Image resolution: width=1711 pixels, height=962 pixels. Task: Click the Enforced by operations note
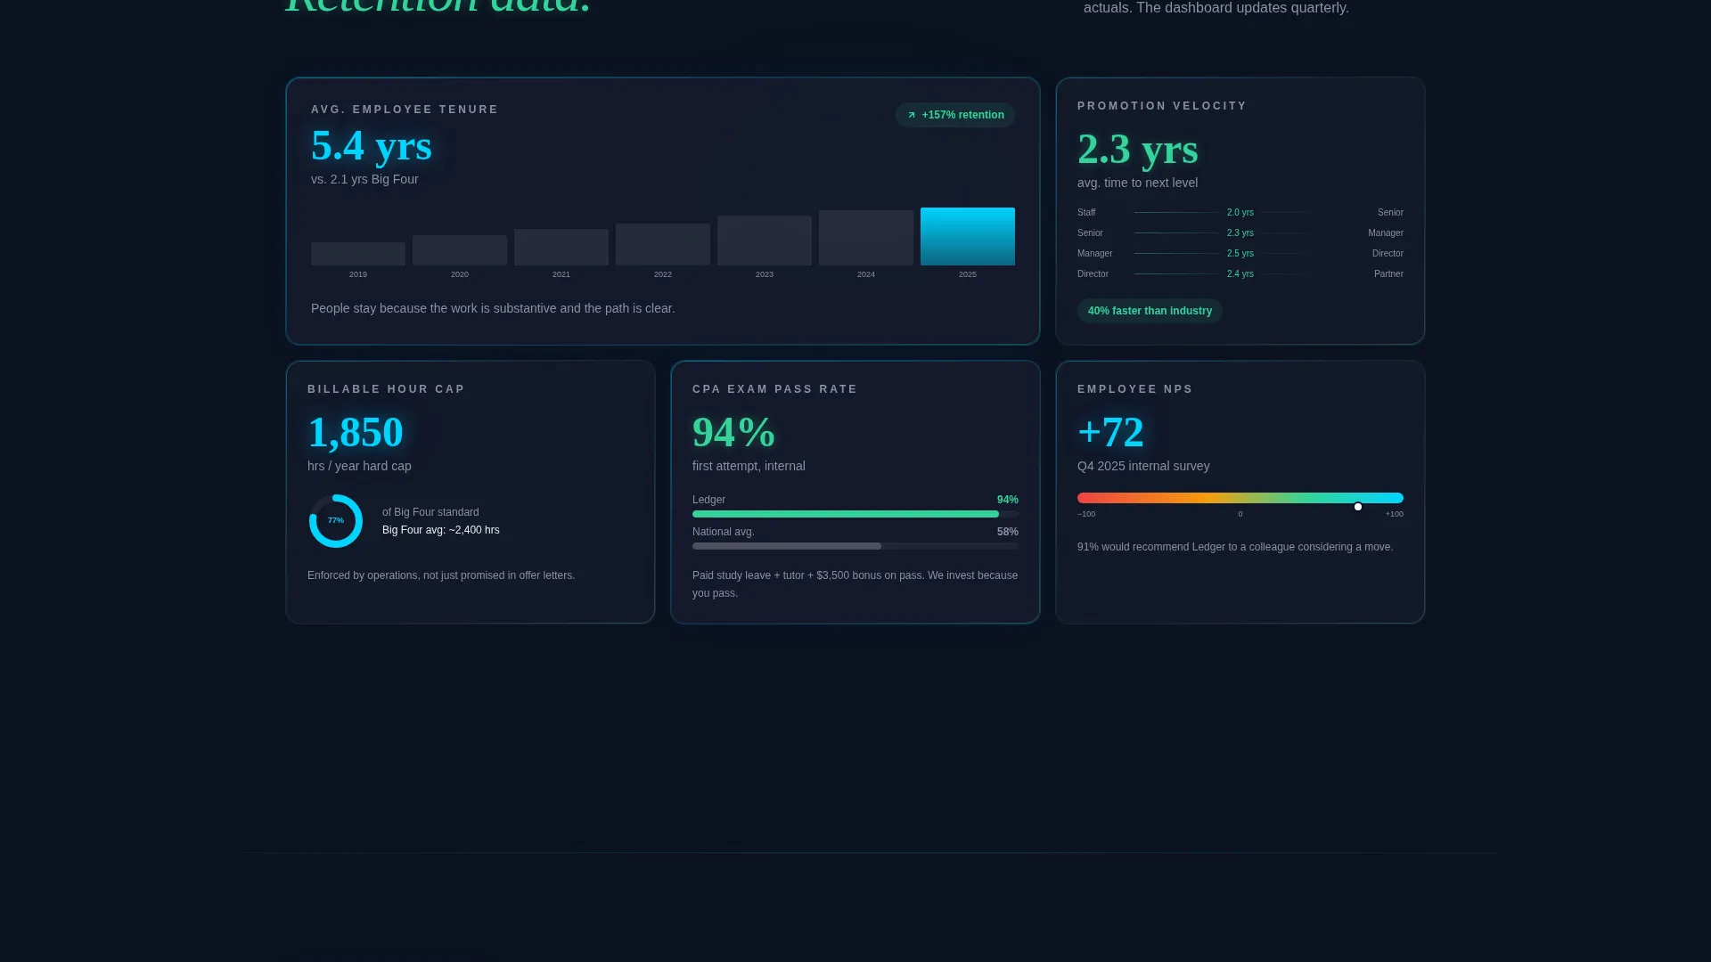click(x=441, y=575)
